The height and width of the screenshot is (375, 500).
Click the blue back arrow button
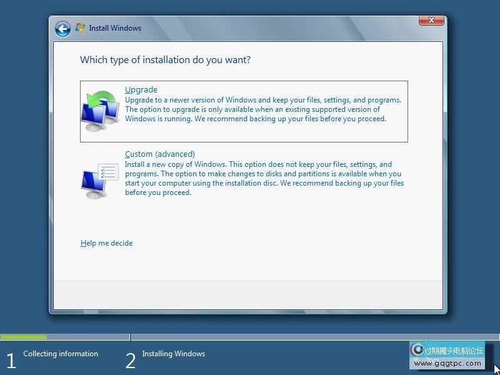(x=62, y=28)
